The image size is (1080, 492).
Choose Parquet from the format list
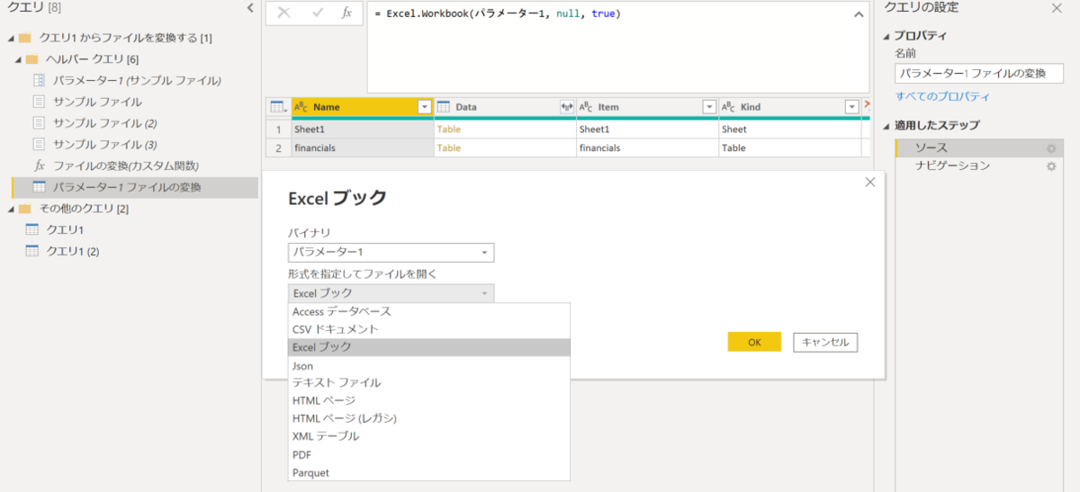click(x=429, y=472)
